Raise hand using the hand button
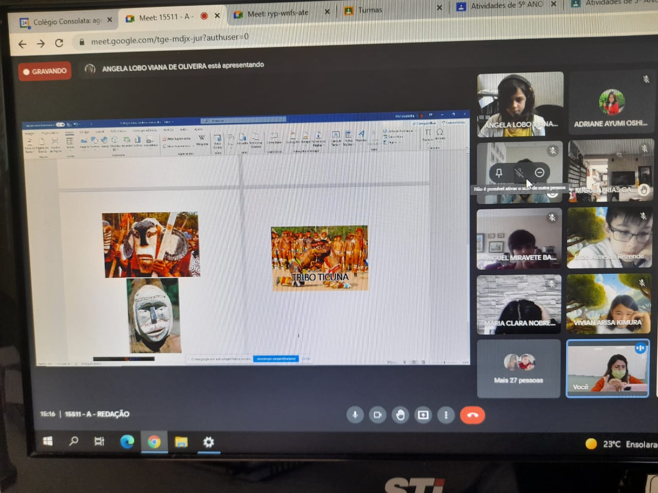The height and width of the screenshot is (493, 658). [400, 415]
